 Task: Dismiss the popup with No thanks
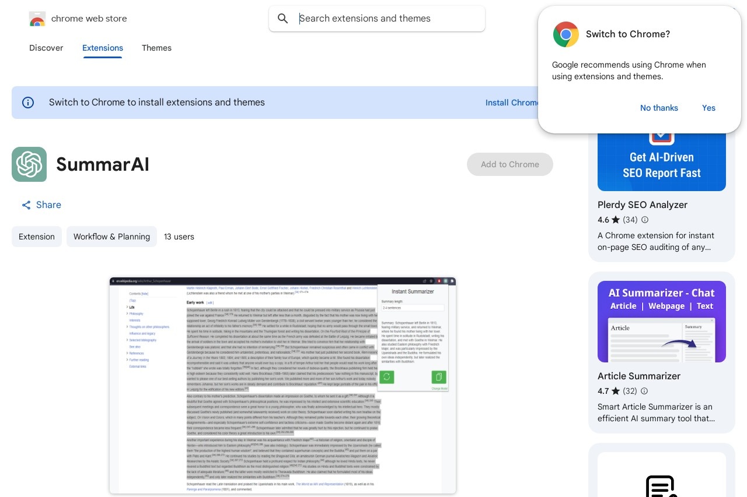click(x=659, y=108)
